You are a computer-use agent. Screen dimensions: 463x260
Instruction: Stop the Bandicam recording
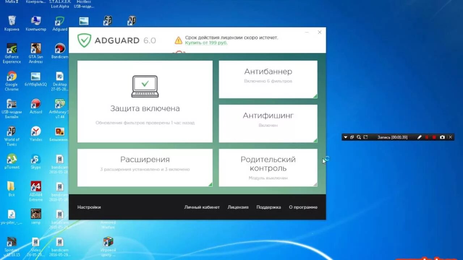(434, 137)
